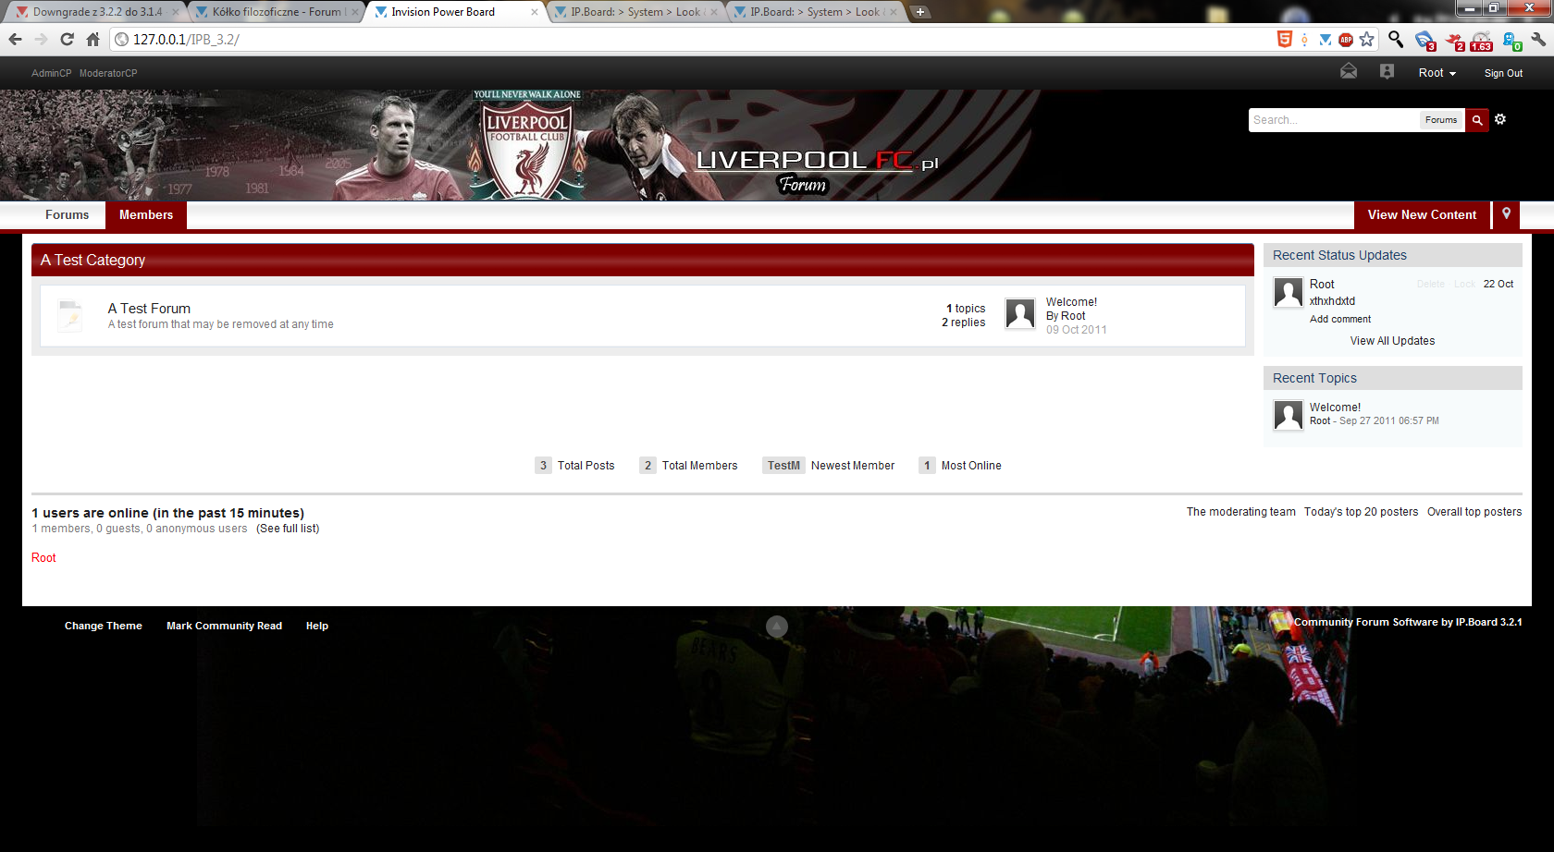Open the forum notifications icon
Screen dimensions: 1554x852
[x=1387, y=71]
